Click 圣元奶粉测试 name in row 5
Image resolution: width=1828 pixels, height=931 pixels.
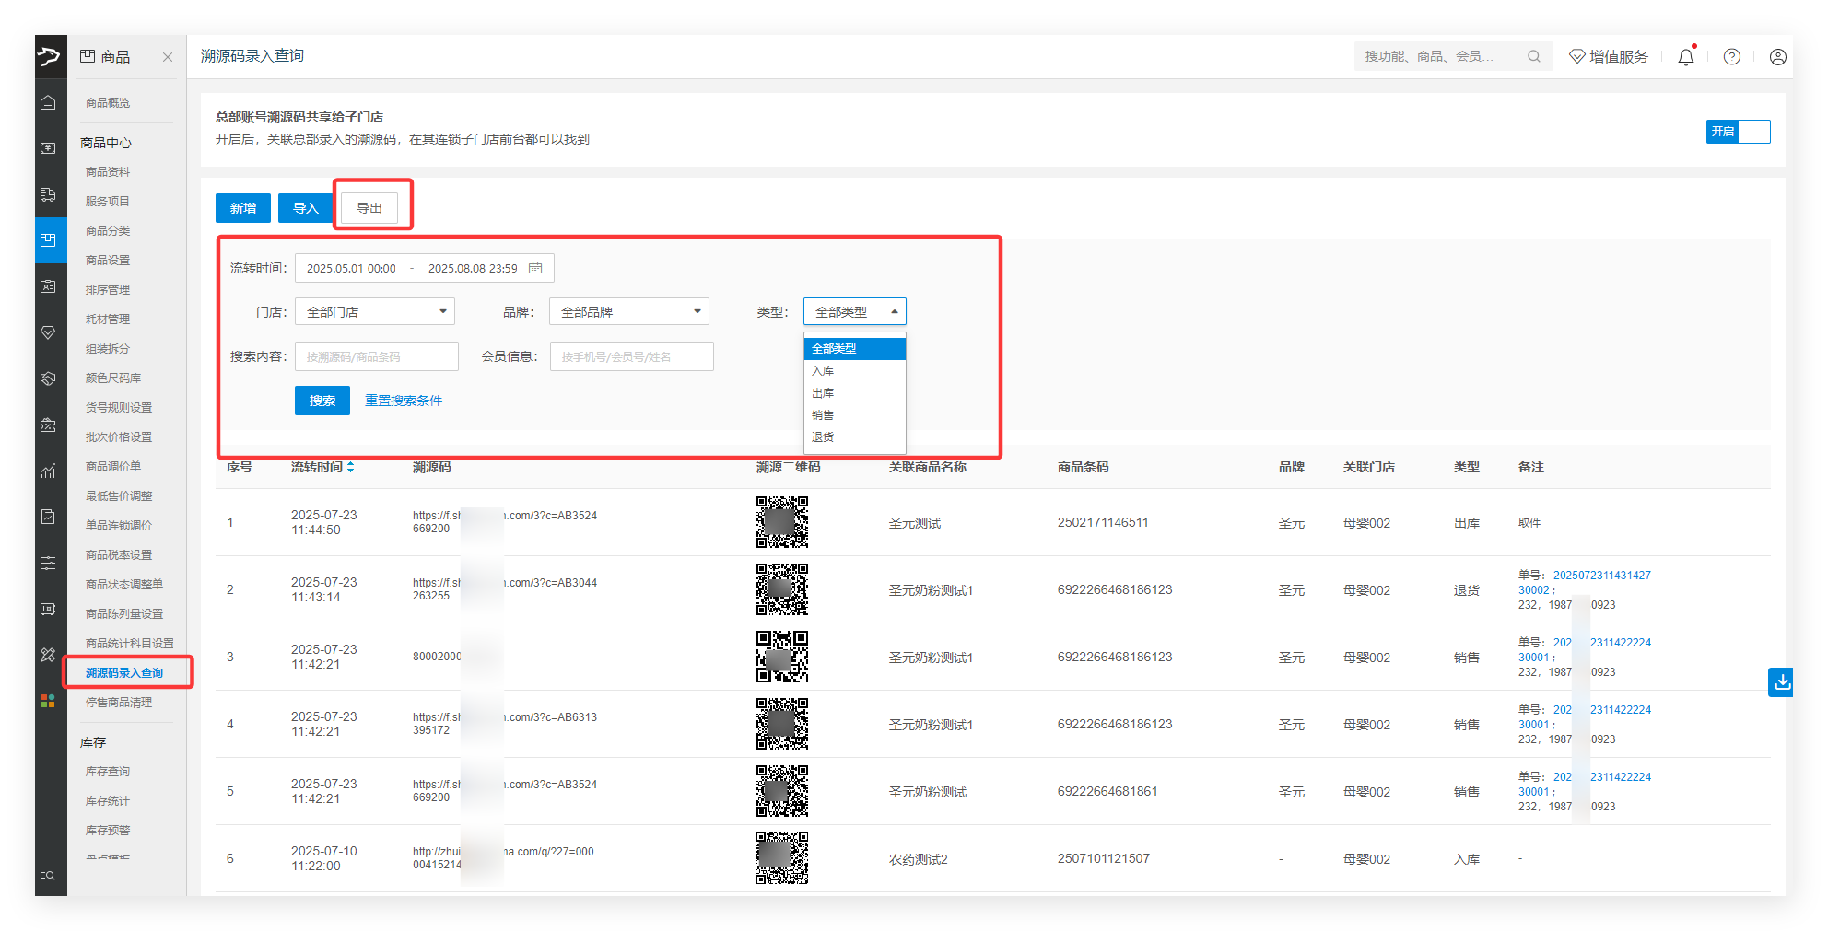pos(928,792)
